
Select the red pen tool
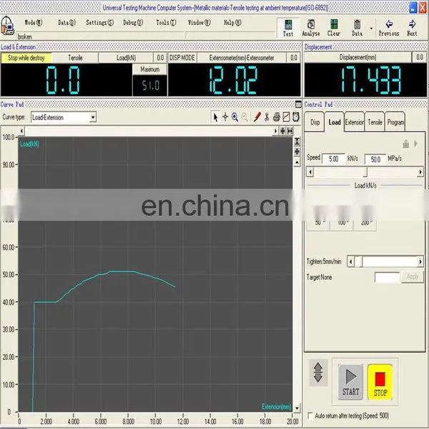pos(257,117)
